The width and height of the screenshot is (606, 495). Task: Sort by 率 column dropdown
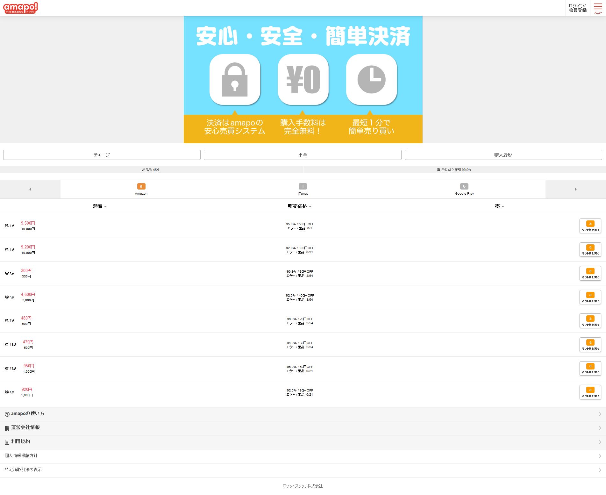[x=499, y=206]
